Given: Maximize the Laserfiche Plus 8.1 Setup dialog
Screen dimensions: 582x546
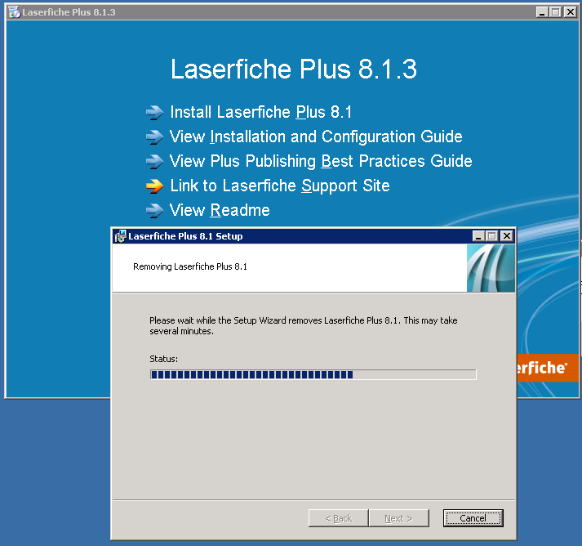Looking at the screenshot, I should pos(492,236).
